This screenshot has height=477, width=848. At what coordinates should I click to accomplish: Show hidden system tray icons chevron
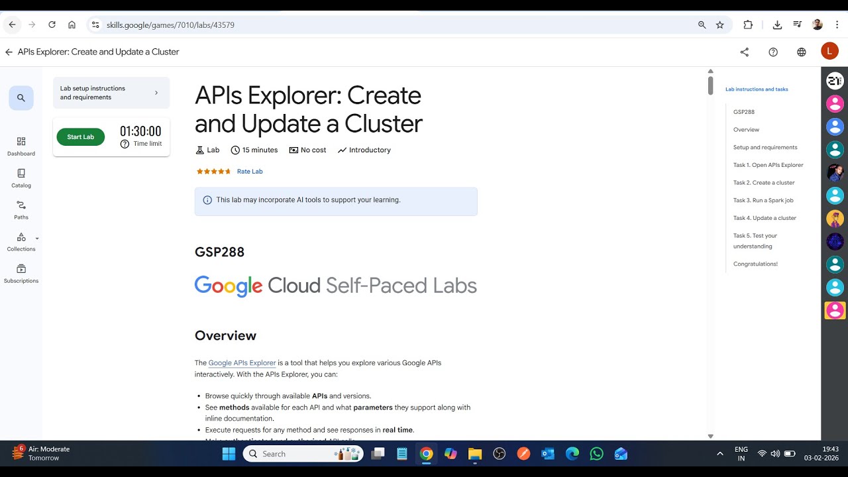720,454
